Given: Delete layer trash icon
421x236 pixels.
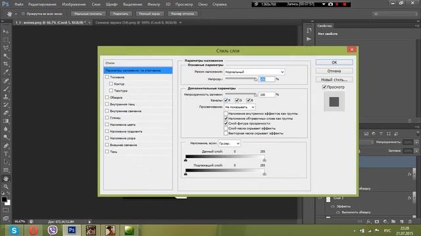Looking at the screenshot, I should point(410,222).
